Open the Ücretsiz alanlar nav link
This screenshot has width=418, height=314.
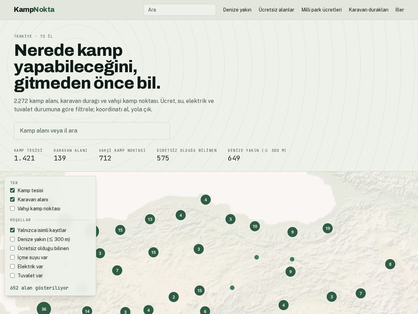(x=276, y=10)
